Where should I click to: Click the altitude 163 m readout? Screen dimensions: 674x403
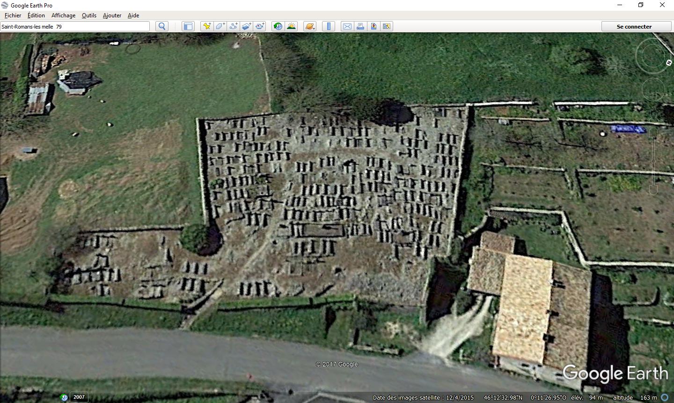point(648,397)
